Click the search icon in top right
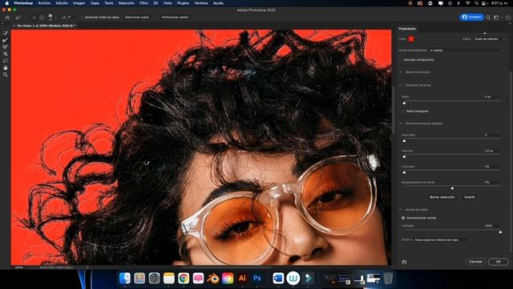513x289 pixels. (488, 17)
